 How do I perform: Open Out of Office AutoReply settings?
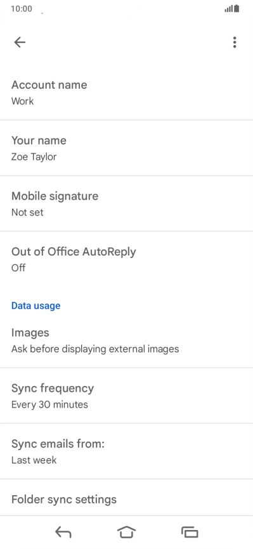pos(127,259)
